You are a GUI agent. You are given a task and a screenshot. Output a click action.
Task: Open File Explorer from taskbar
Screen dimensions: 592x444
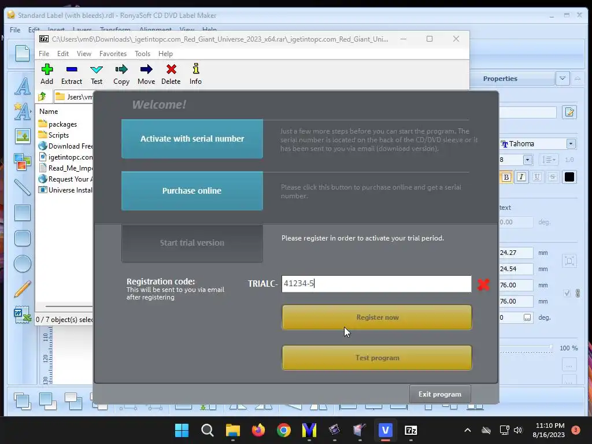[x=232, y=430]
